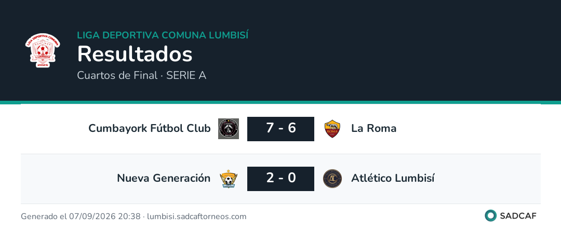The height and width of the screenshot is (243, 561).
Task: Click the Nueva Generación vs Atlético Lumbisí row
Action: [280, 179]
